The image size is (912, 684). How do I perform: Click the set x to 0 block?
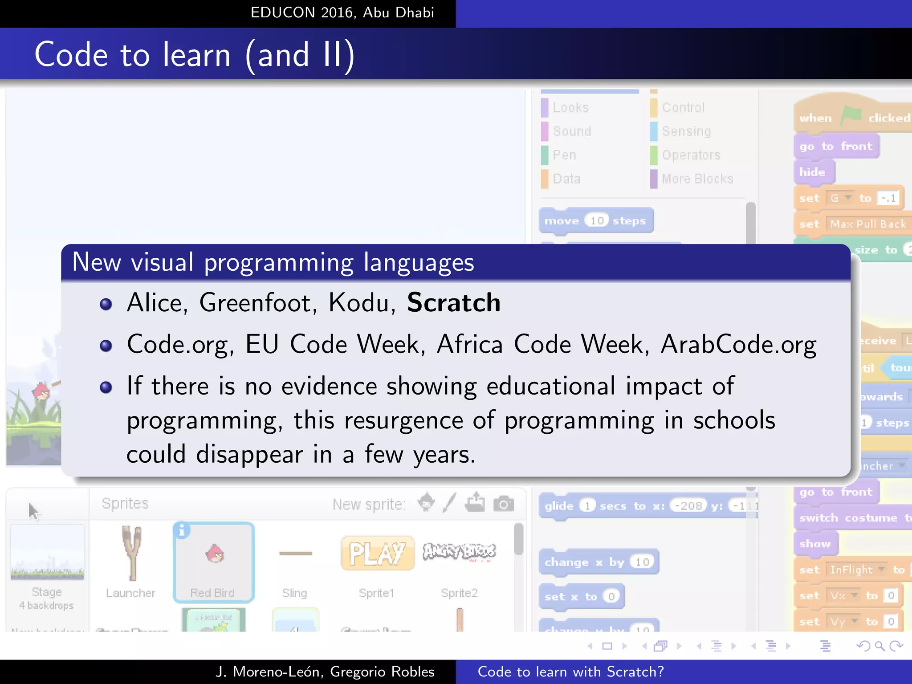582,596
